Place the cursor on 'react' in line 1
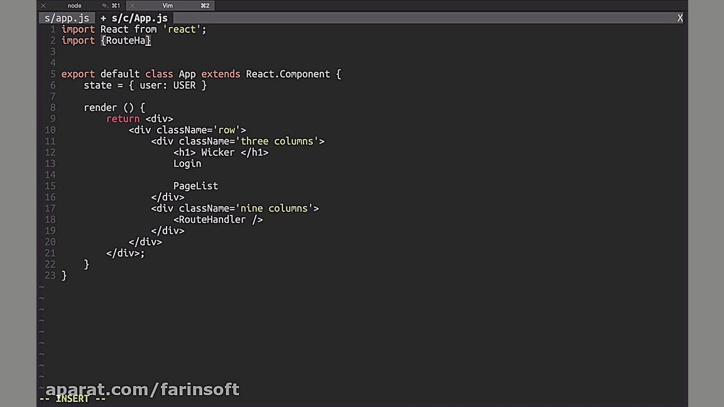 coord(182,30)
